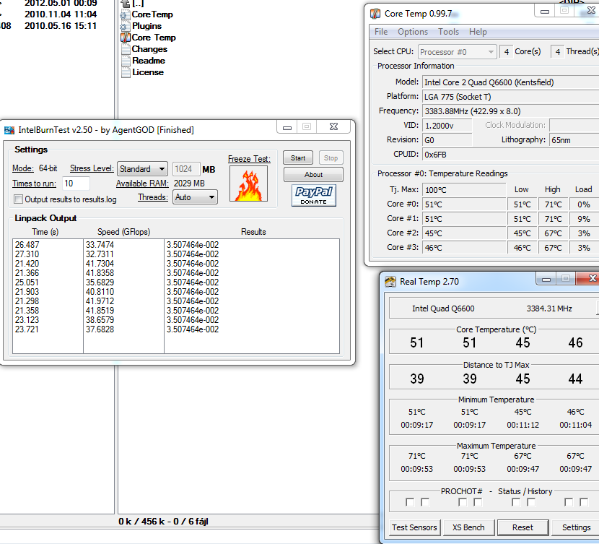Open the Options menu in Core Temp
This screenshot has width=599, height=544.
[x=413, y=32]
